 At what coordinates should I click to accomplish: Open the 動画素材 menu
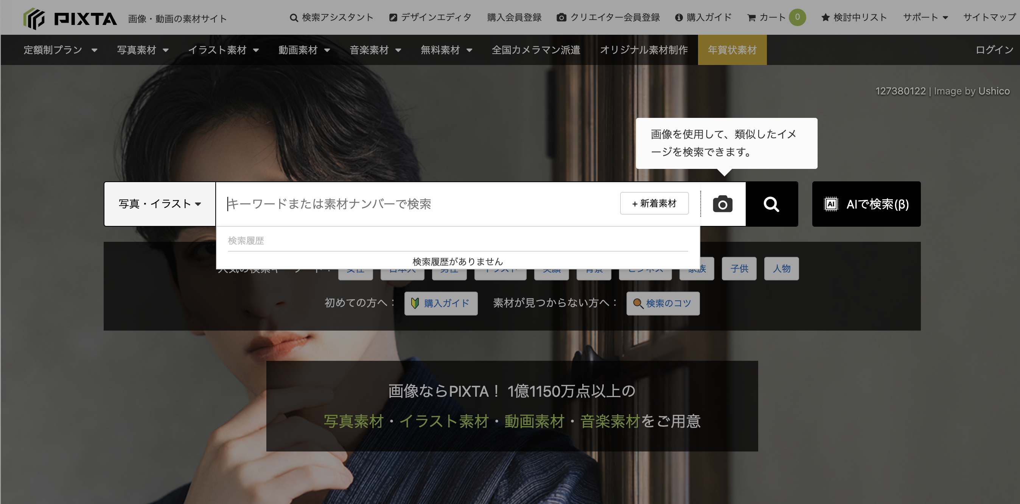tap(304, 50)
